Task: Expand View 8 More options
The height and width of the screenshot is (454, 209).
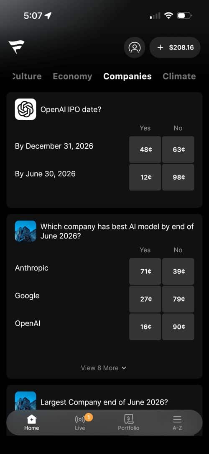Action: tap(104, 368)
